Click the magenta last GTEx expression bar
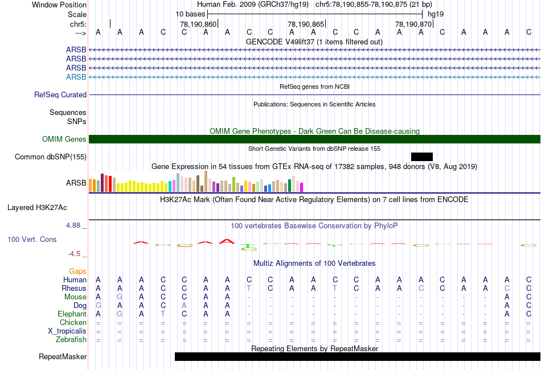Screen dimensions: 541x370 (302, 187)
